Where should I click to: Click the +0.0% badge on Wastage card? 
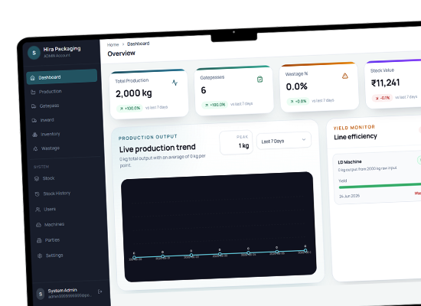click(x=298, y=101)
